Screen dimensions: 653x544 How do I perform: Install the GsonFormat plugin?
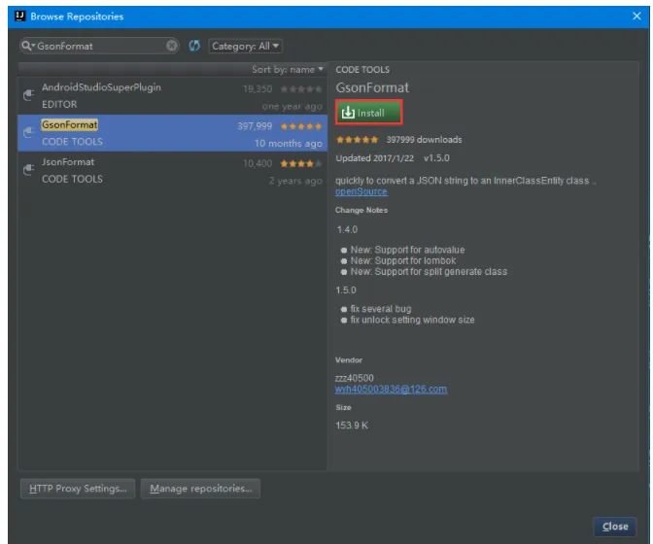point(368,113)
